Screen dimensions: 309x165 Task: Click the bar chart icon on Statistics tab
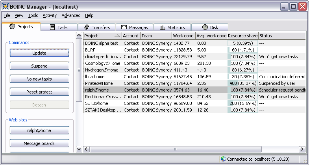163,27
